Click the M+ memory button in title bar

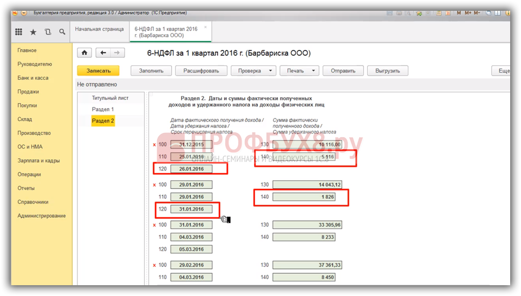(x=470, y=12)
